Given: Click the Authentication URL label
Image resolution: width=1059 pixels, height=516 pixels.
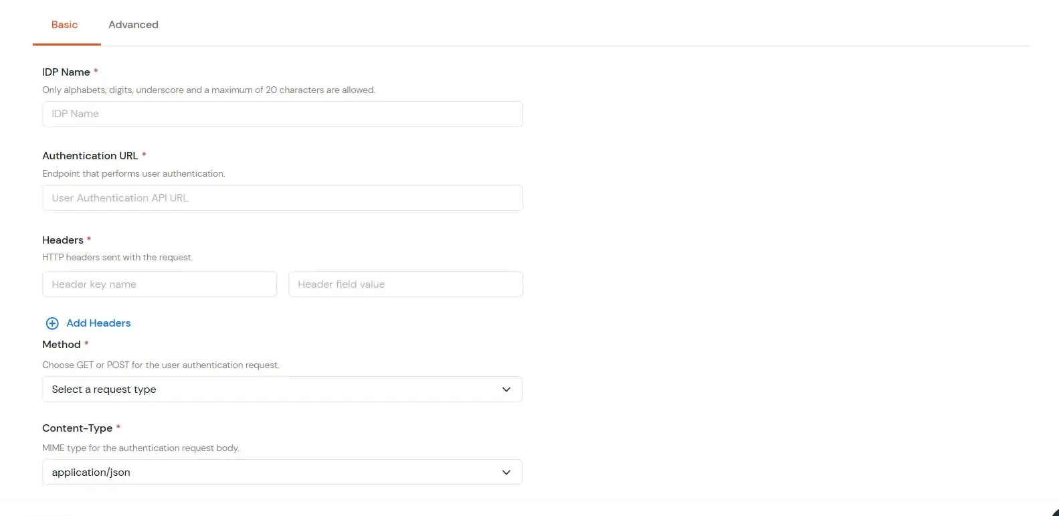Looking at the screenshot, I should tap(90, 156).
